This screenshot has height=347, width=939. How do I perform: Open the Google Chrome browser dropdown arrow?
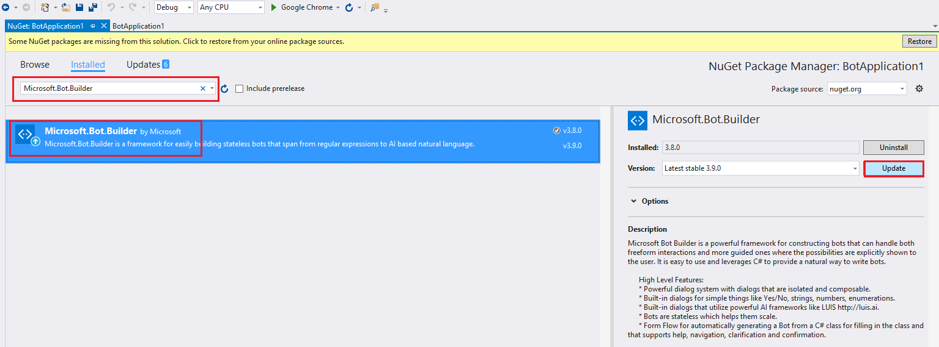click(x=338, y=8)
